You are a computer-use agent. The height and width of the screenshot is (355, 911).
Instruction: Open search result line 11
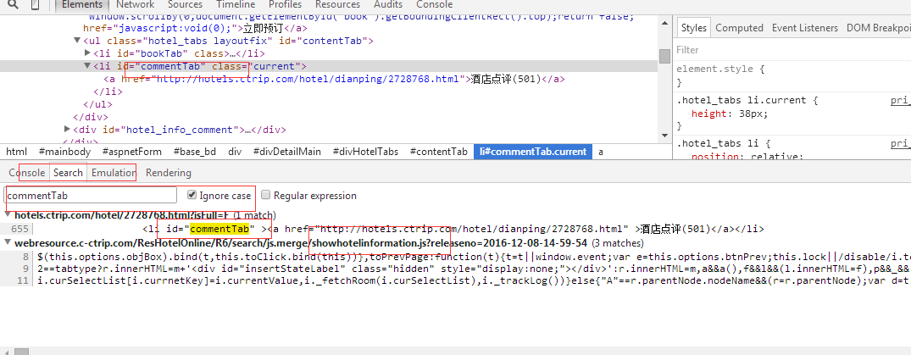(456, 280)
